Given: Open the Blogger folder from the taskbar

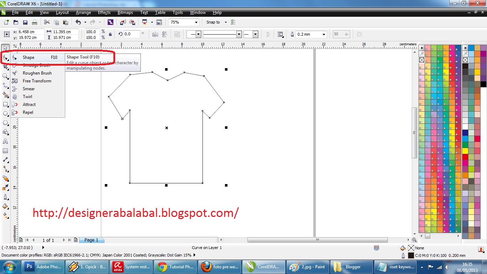Looking at the screenshot, I should (x=352, y=267).
